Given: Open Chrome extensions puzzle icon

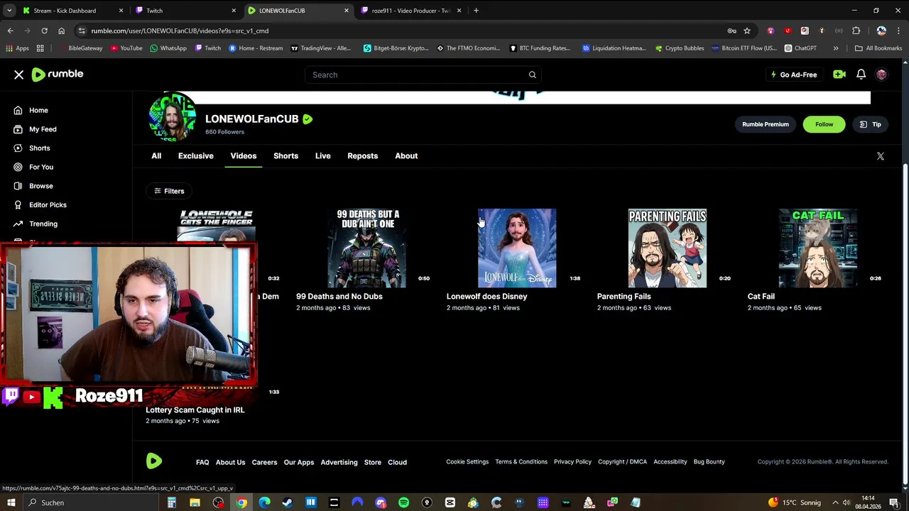Looking at the screenshot, I should [x=856, y=31].
